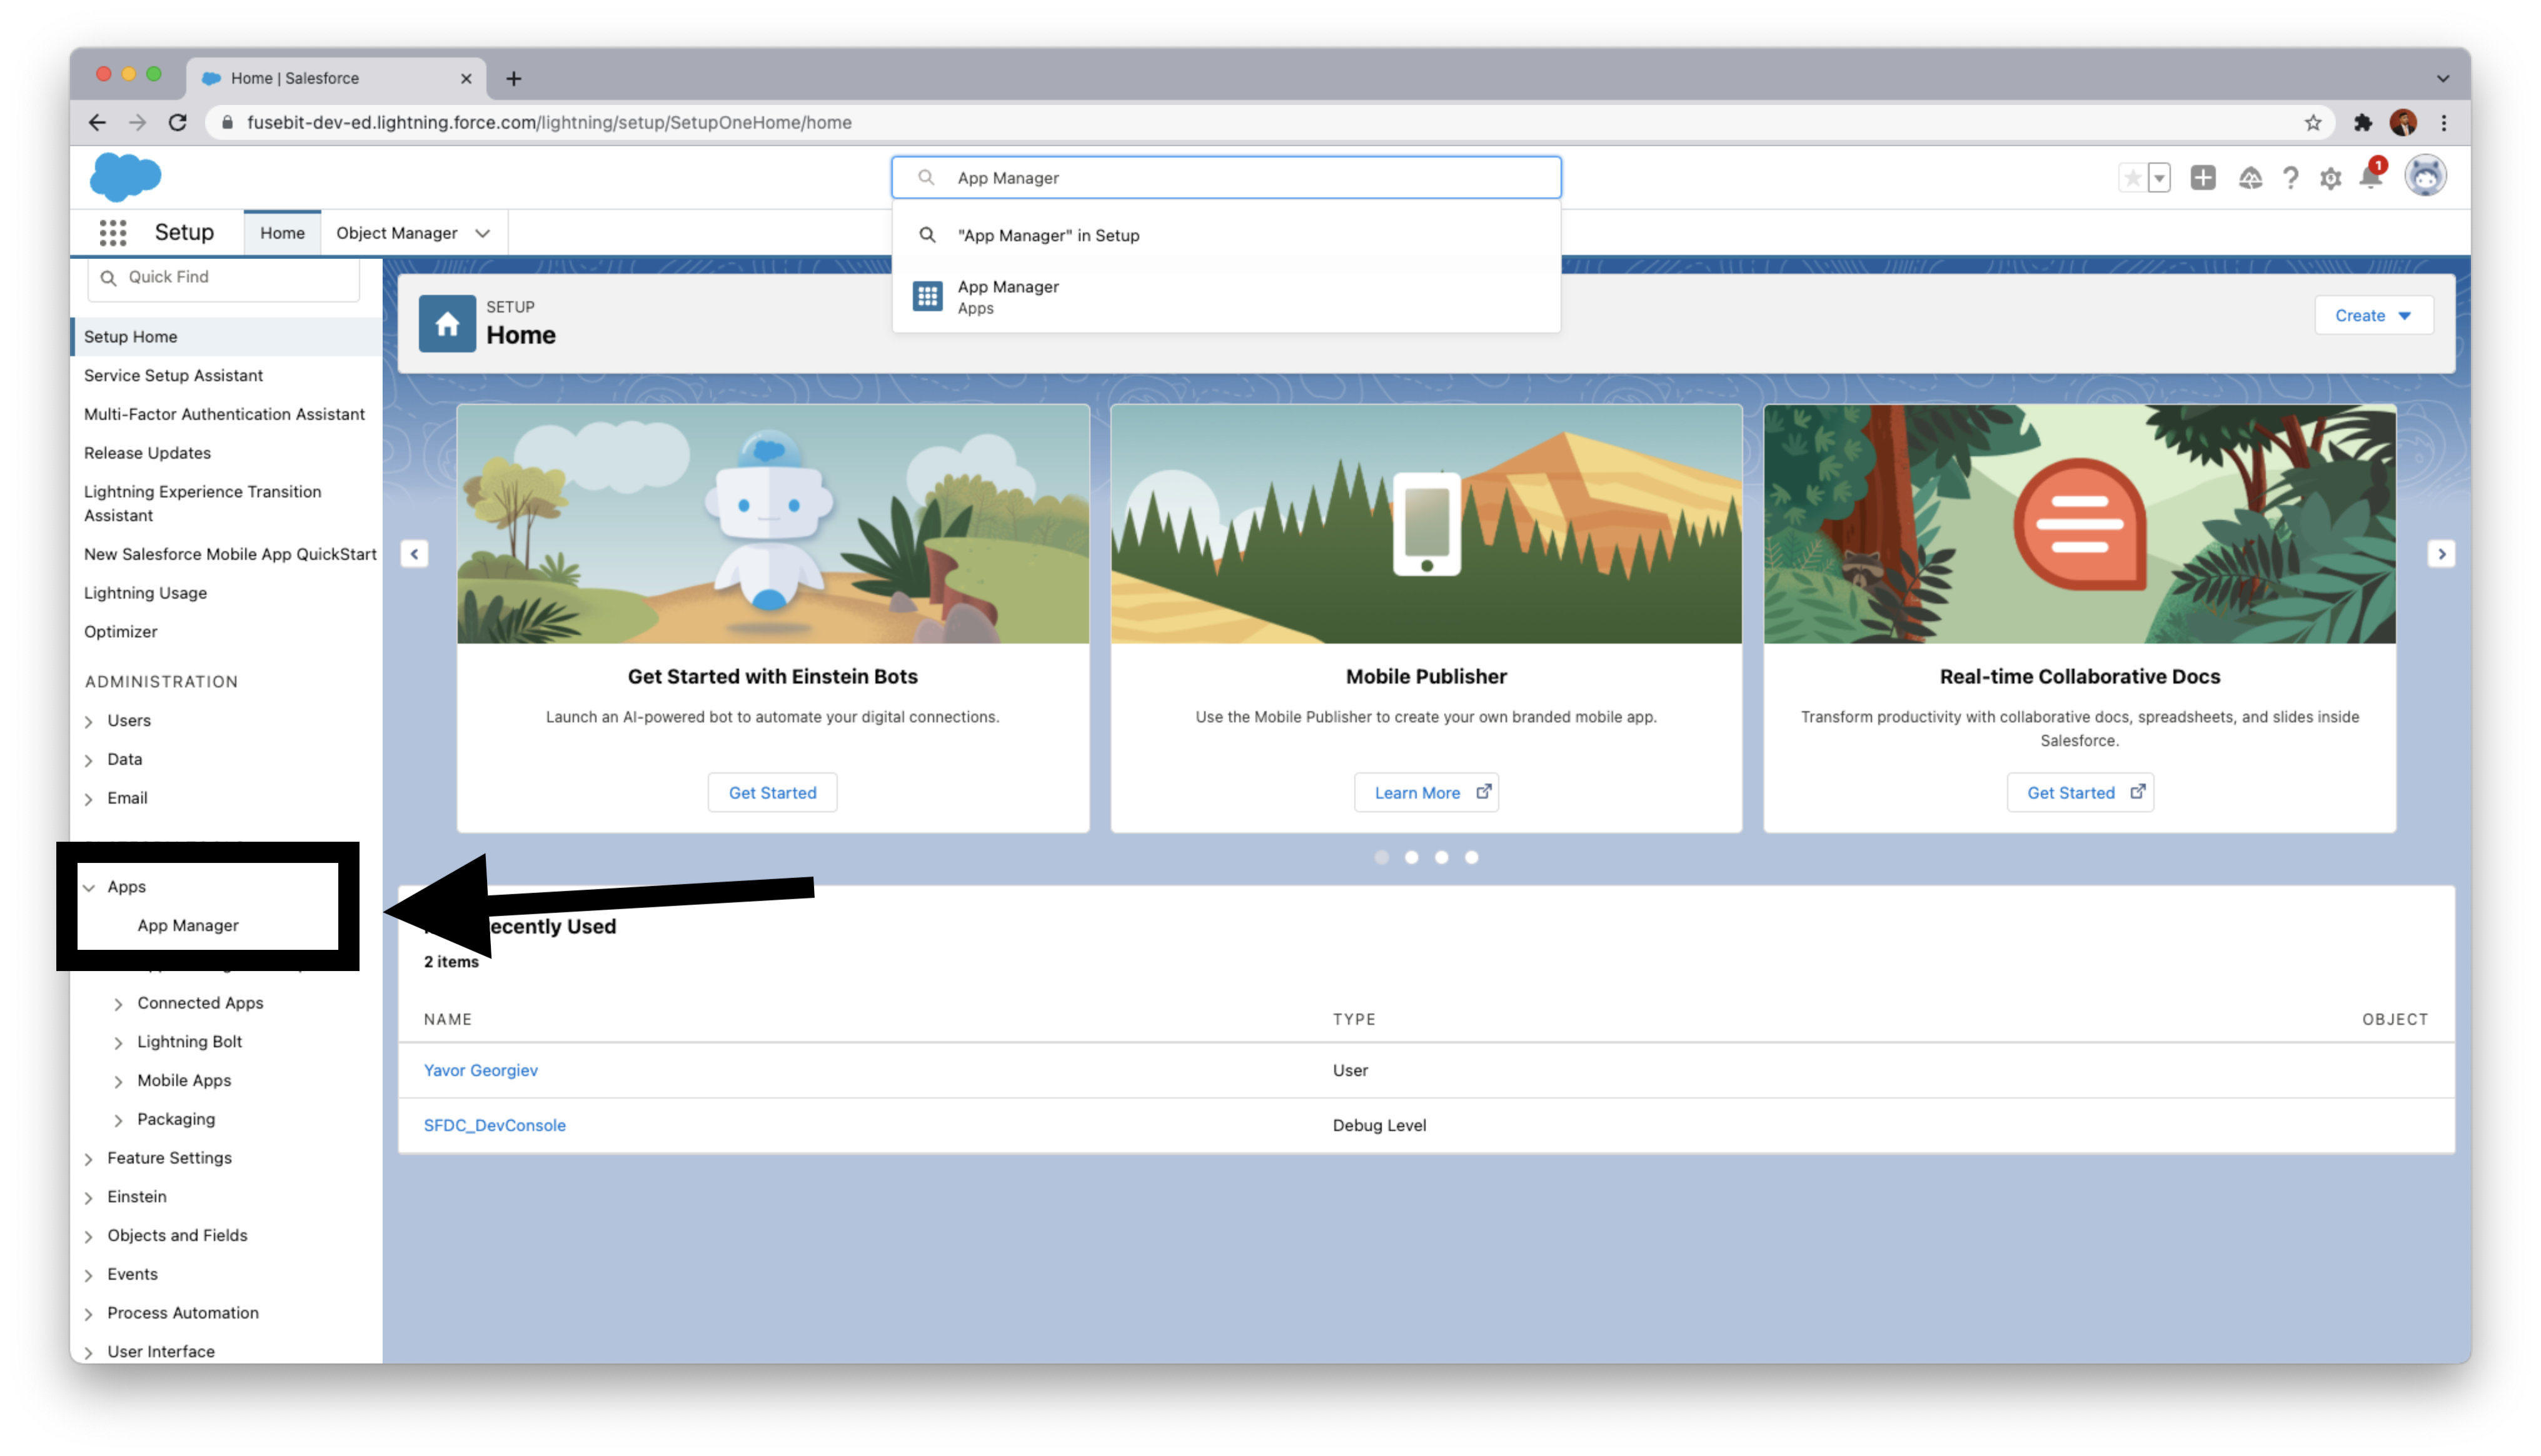Click the Salesforce cloud logo
Image resolution: width=2541 pixels, height=1456 pixels.
point(125,177)
